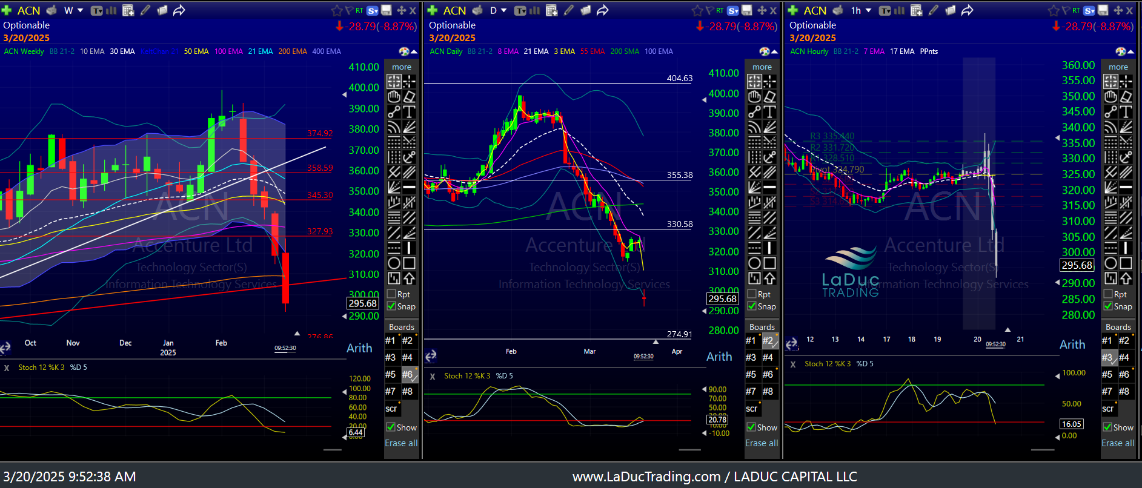Screen dimensions: 1142x488
Task: Click the PPnts legend label in hourly chart
Action: point(929,51)
